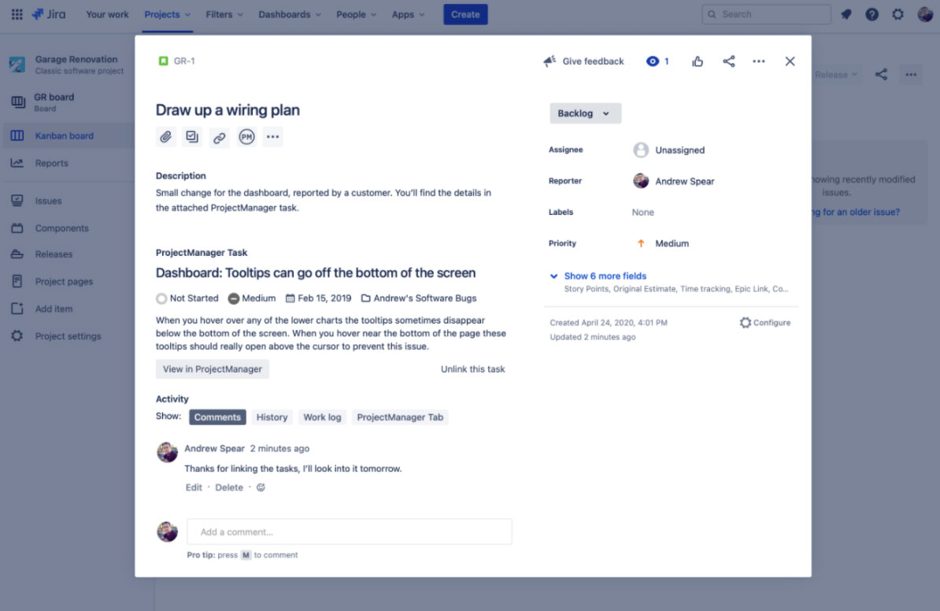The image size is (940, 611).
Task: Select the Work log activity tab
Action: (x=322, y=417)
